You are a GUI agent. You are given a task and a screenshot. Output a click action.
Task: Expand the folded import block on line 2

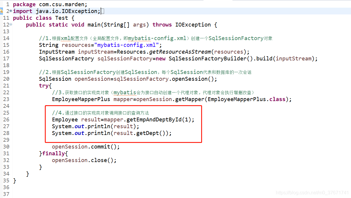11,11
